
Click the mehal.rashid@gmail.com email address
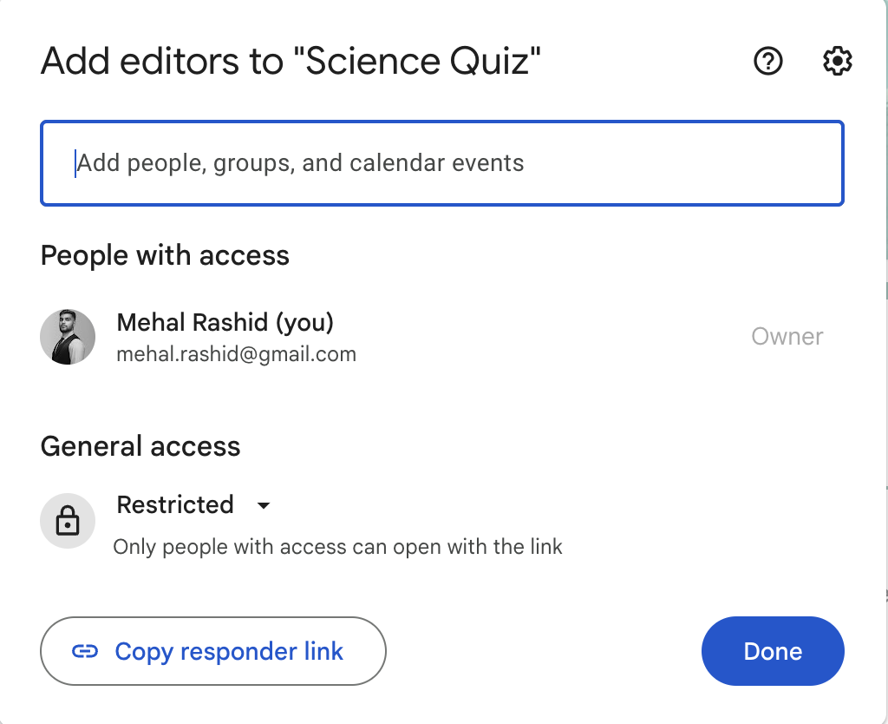point(236,354)
